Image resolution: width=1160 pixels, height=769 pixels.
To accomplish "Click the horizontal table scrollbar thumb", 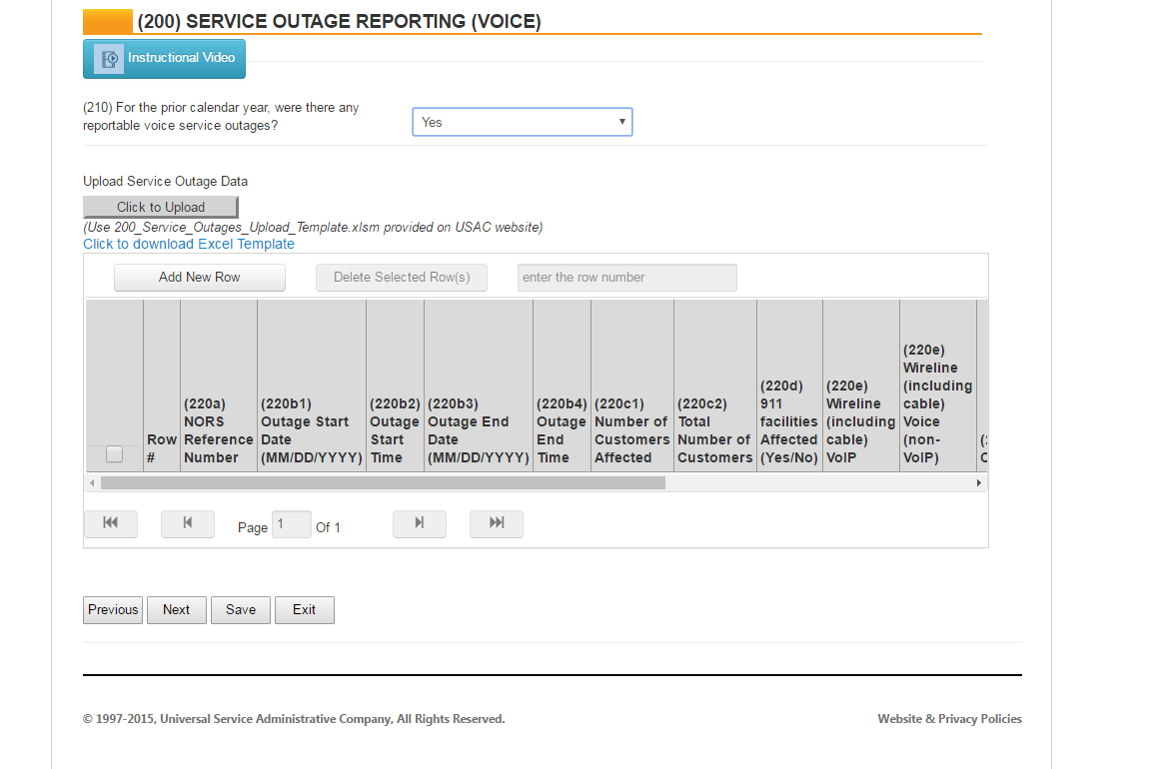I will [x=383, y=483].
